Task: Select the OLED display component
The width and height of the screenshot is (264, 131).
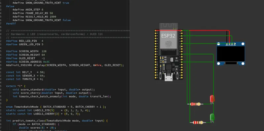Action: pos(231,54)
